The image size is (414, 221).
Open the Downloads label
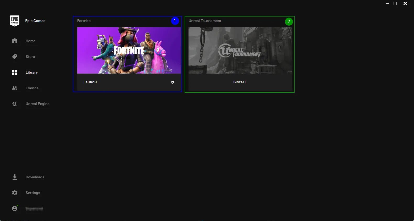click(x=35, y=177)
